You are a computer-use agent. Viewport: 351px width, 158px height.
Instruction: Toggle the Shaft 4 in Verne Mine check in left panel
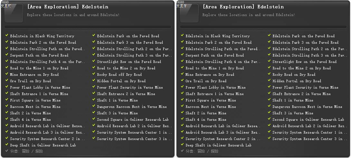click(7, 119)
